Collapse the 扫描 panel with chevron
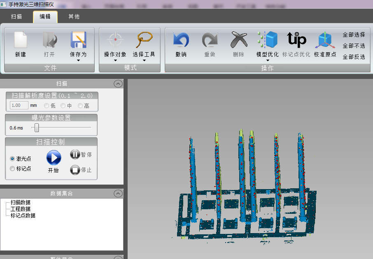The height and width of the screenshot is (259, 373). 118,83
